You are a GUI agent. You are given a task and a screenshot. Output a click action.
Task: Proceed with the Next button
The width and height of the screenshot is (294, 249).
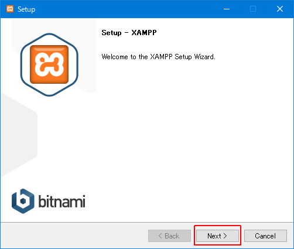[x=217, y=236]
